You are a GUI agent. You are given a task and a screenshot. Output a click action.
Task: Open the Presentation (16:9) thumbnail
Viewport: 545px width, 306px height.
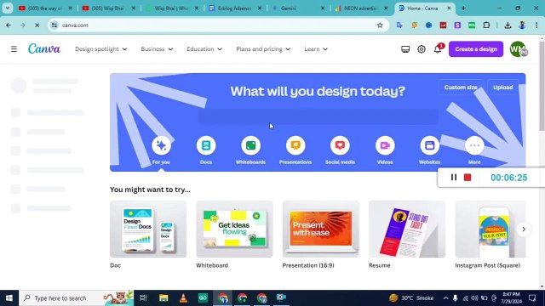tap(321, 229)
